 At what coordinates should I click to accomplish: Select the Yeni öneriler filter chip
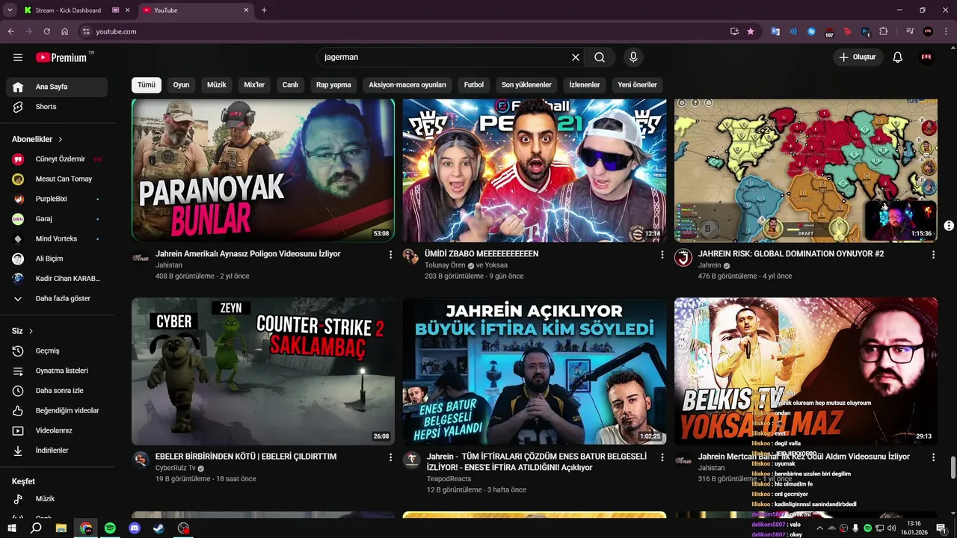(637, 85)
